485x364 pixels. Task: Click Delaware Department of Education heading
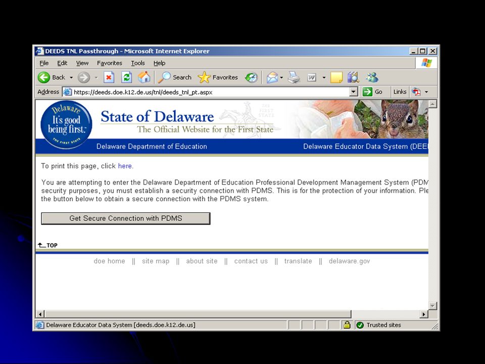click(x=152, y=147)
